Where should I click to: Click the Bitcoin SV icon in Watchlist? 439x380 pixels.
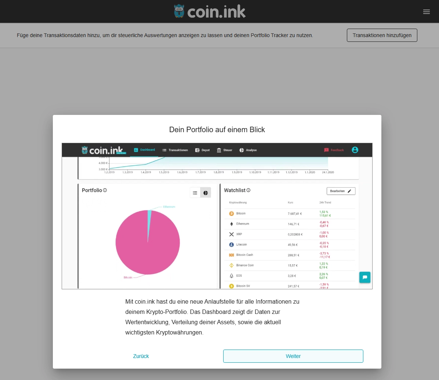tap(231, 286)
